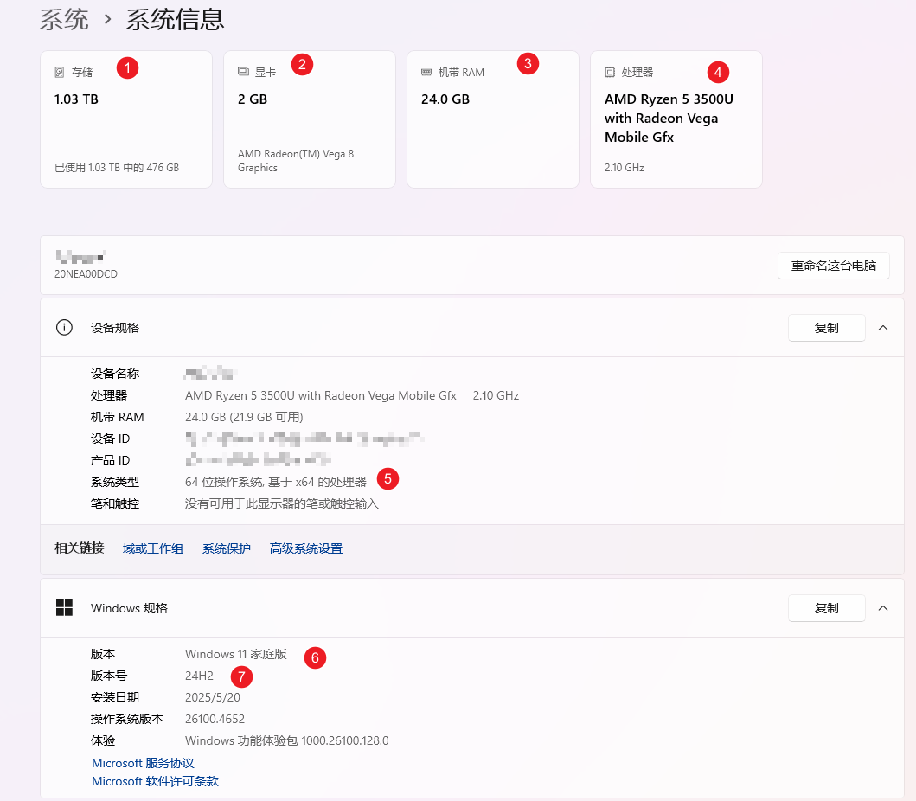Click the processor chip icon

click(609, 73)
